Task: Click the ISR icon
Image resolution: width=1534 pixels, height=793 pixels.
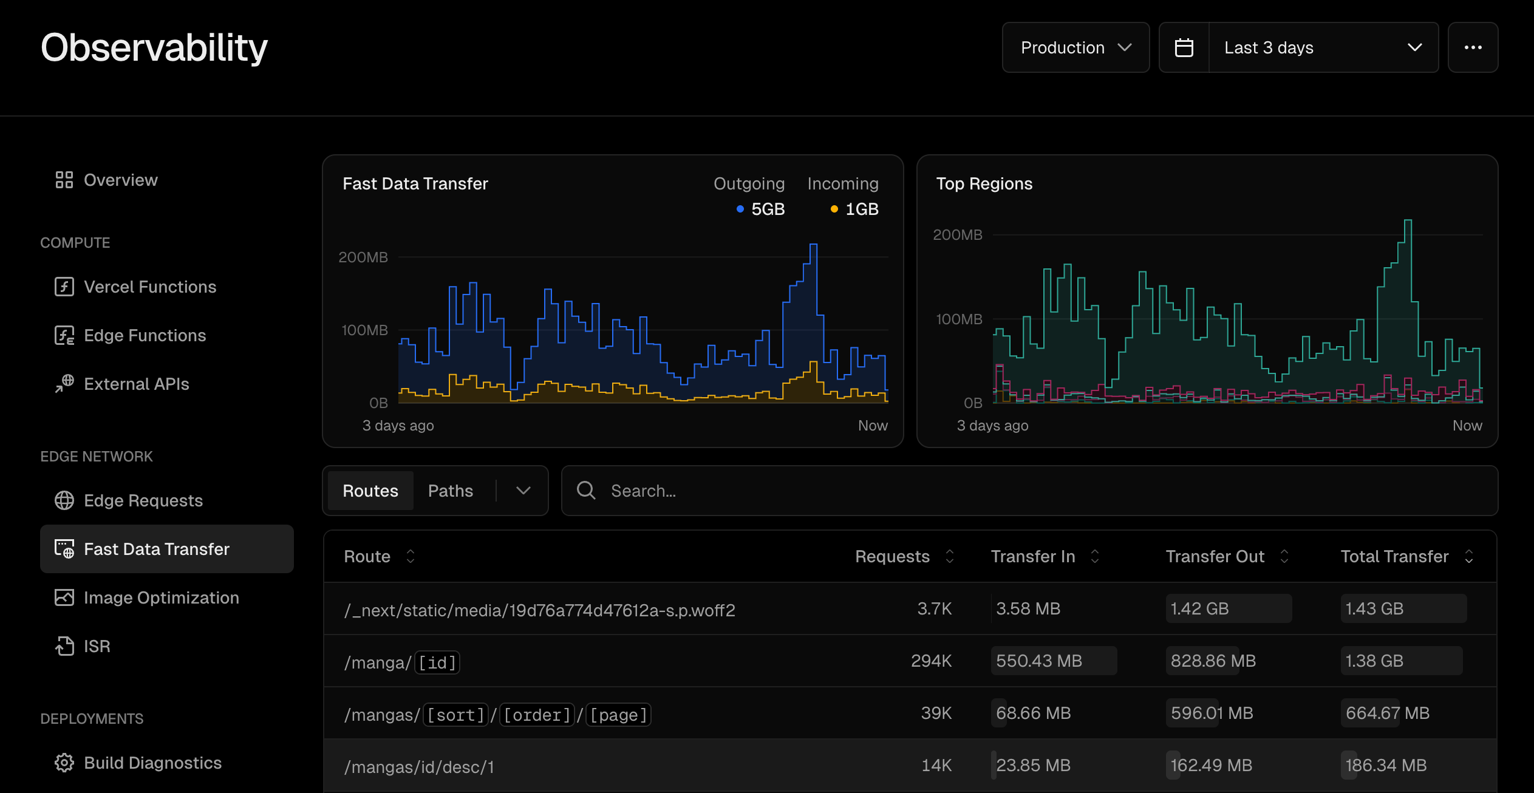Action: pyautogui.click(x=64, y=646)
